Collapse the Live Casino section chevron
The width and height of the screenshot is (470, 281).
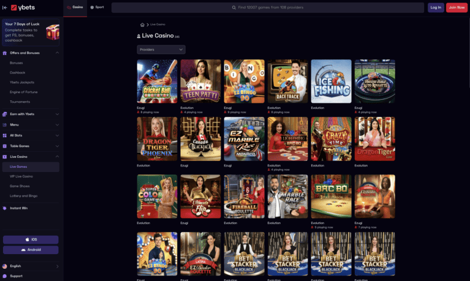57,156
